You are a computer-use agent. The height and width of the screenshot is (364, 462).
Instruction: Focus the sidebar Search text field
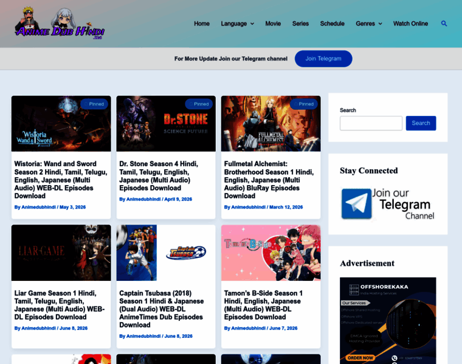(x=371, y=123)
